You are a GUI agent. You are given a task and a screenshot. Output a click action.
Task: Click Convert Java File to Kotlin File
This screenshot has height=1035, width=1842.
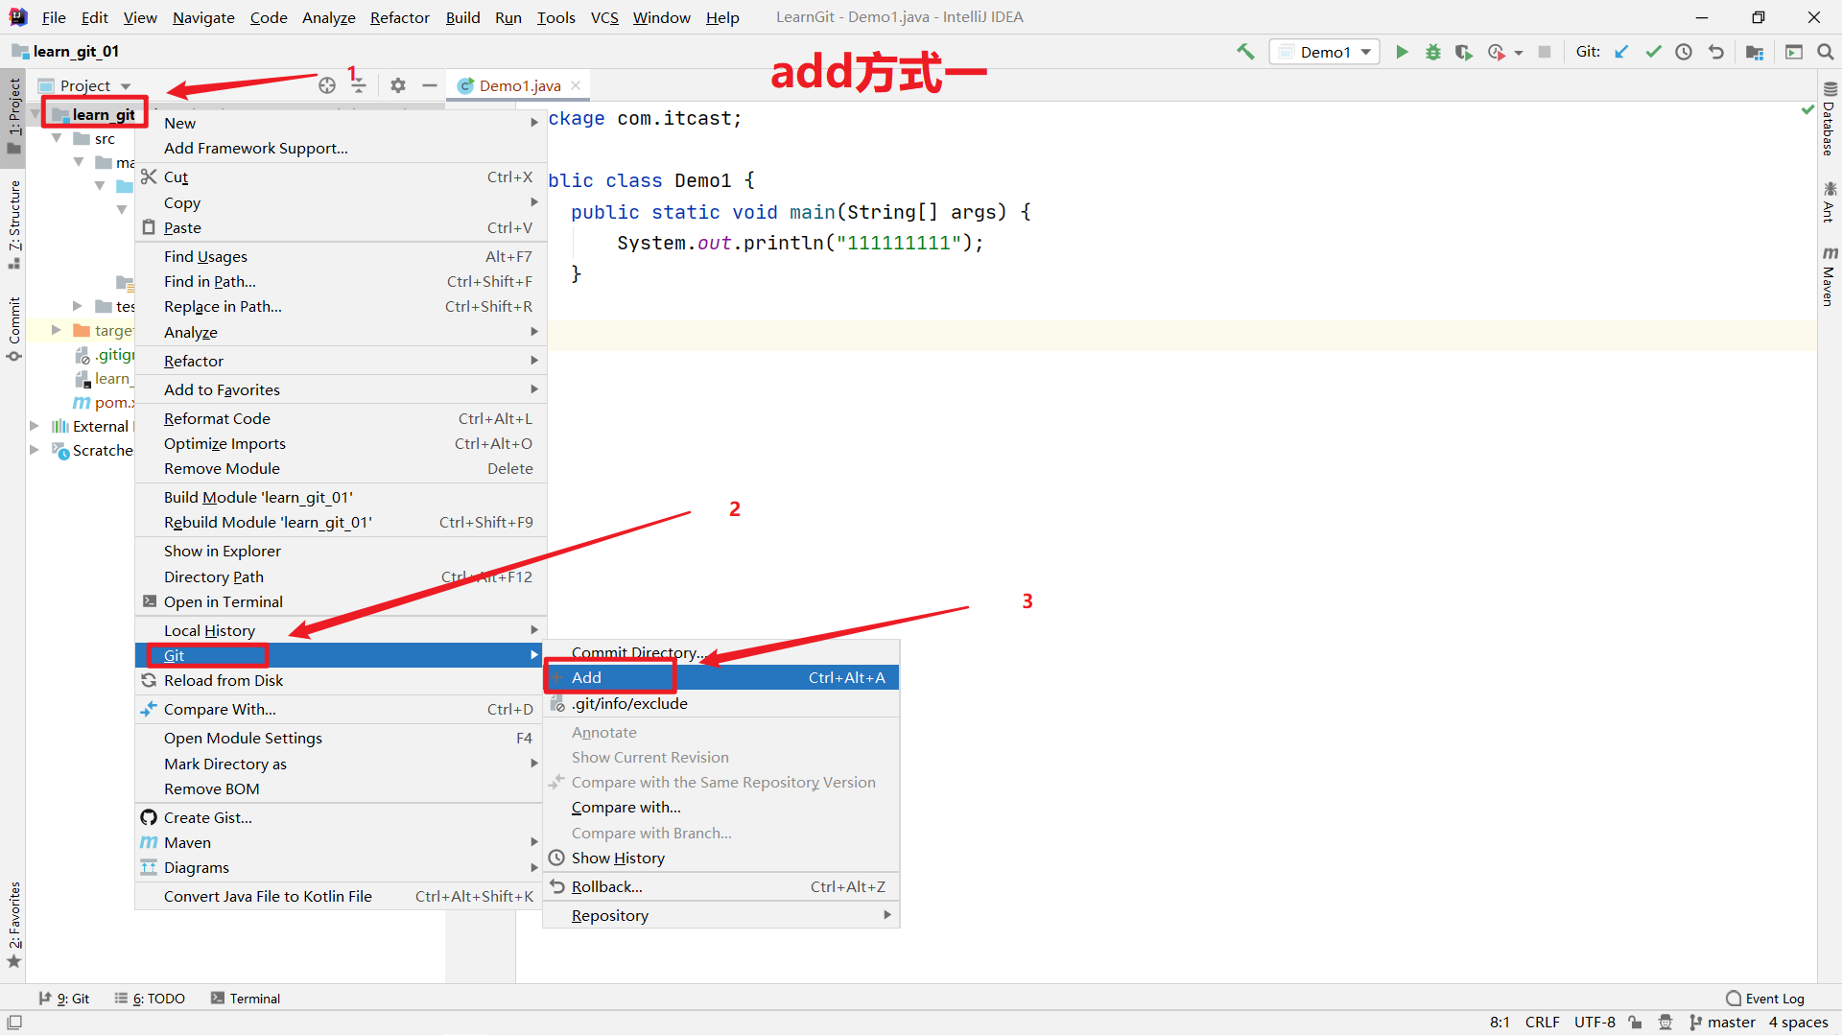coord(341,896)
